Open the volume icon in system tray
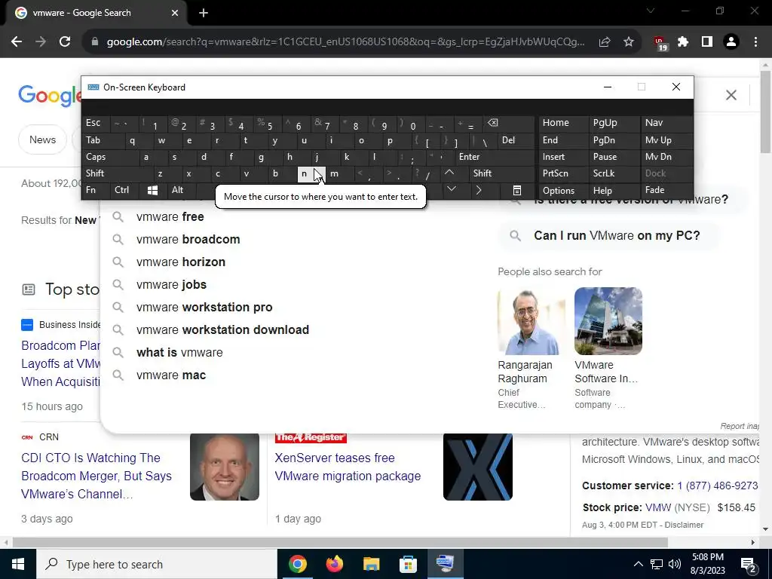The height and width of the screenshot is (579, 772). coord(675,564)
